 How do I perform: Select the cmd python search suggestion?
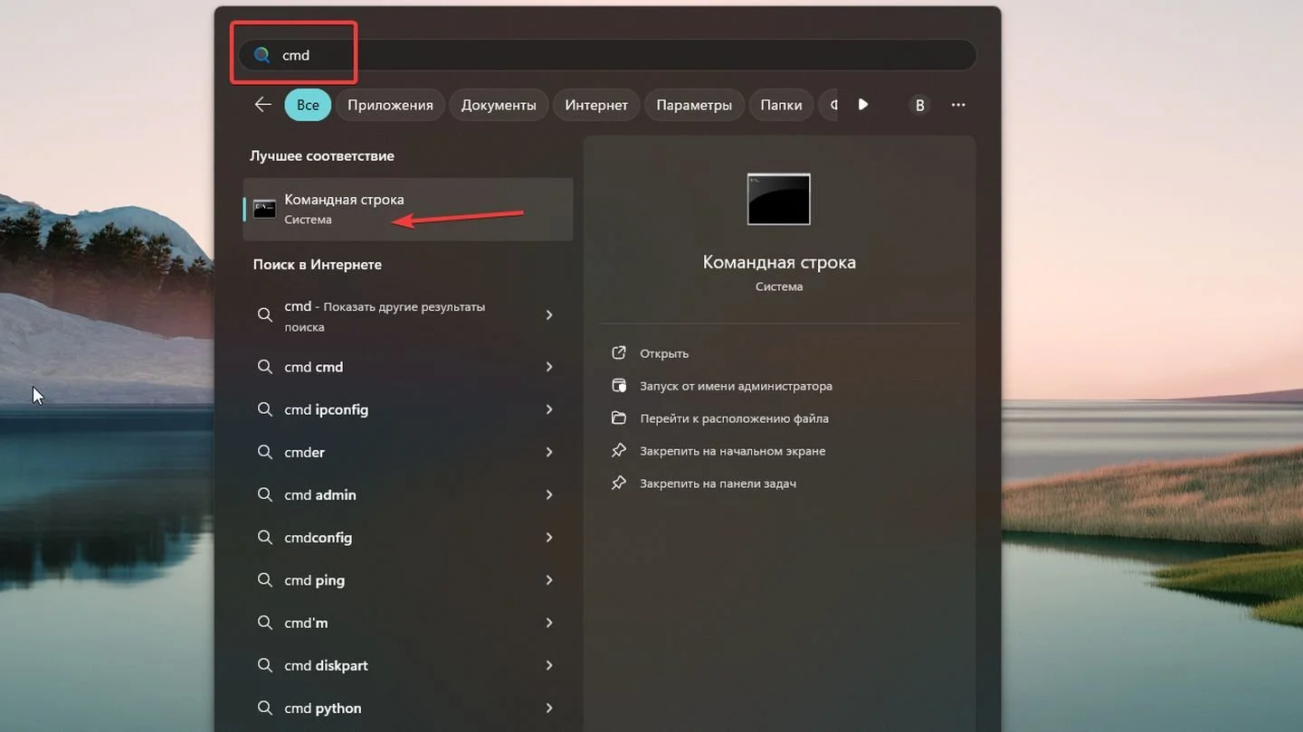(x=408, y=709)
